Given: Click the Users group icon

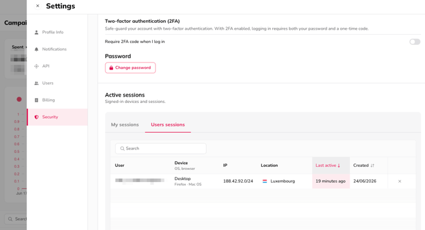Looking at the screenshot, I should (36, 83).
